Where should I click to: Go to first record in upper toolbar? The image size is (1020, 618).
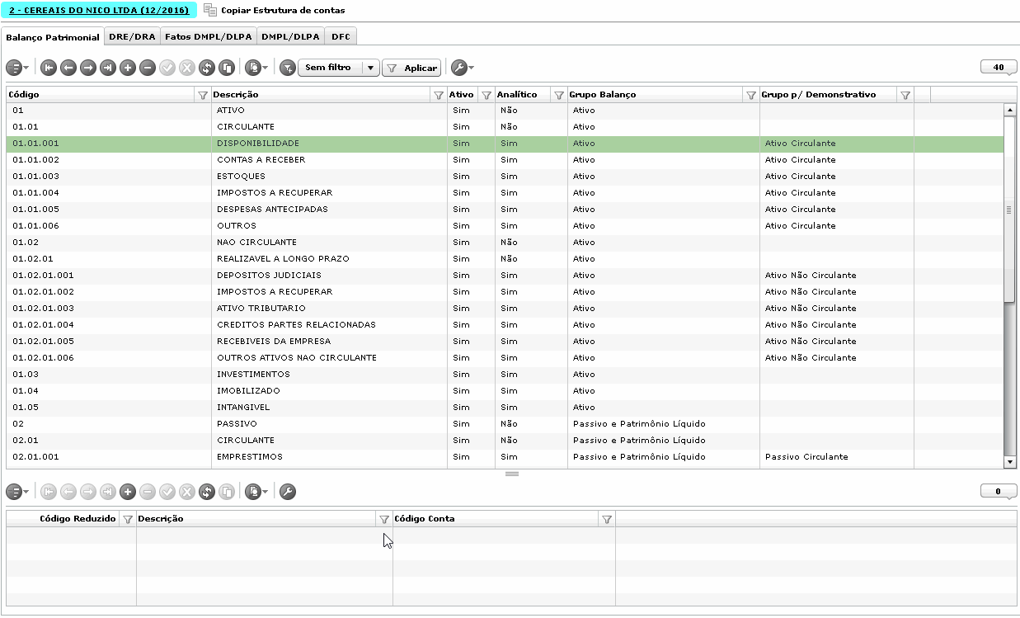[x=49, y=68]
